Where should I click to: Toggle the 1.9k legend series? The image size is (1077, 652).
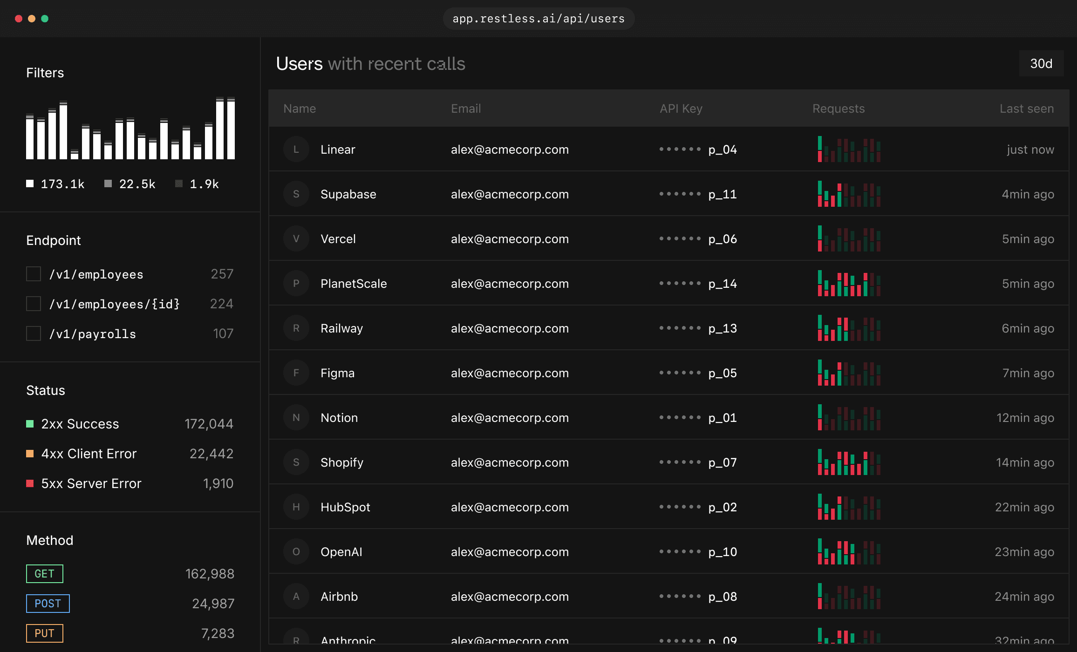click(x=197, y=184)
